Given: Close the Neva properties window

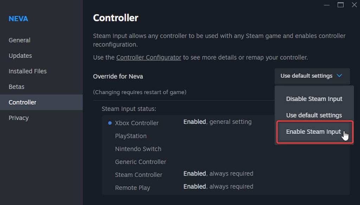Looking at the screenshot, I should (x=354, y=5).
